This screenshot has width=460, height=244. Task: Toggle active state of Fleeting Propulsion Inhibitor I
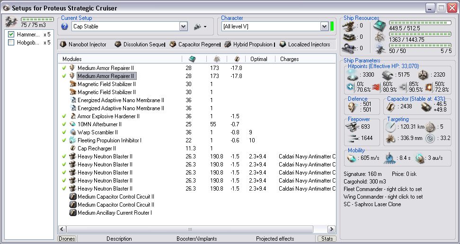click(64, 140)
